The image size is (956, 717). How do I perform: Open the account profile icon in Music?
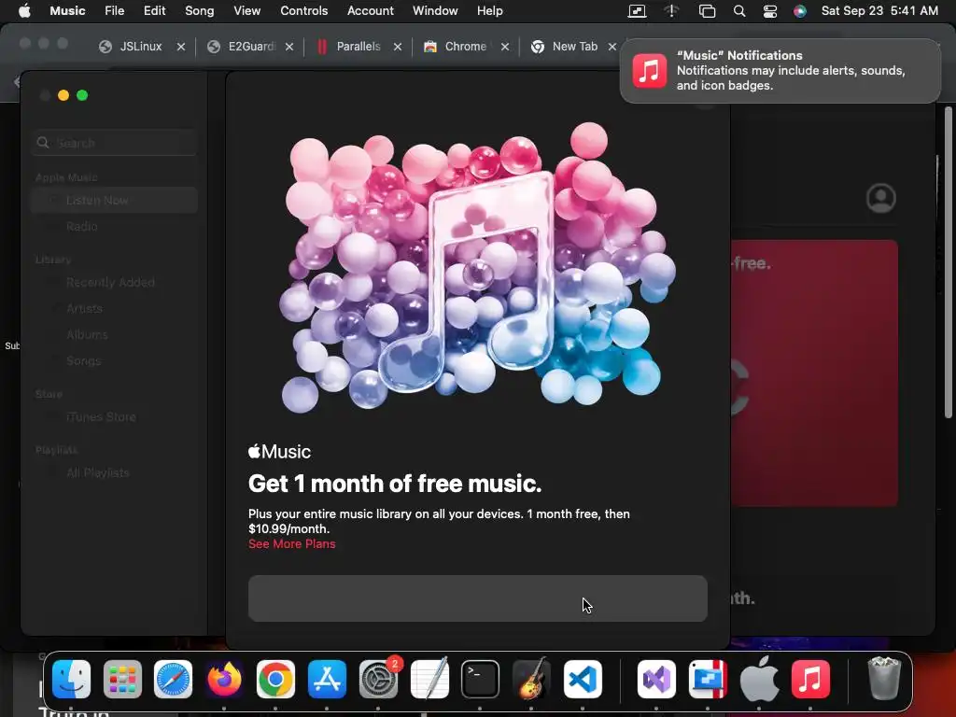(880, 198)
